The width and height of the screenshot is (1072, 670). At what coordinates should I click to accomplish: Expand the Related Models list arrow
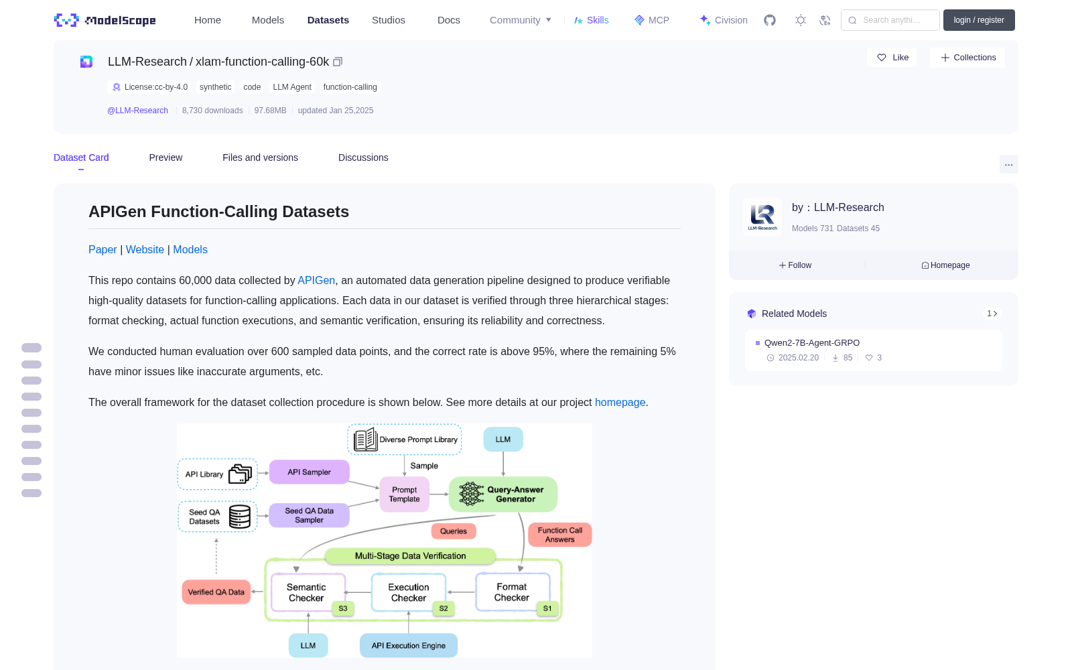pos(992,314)
